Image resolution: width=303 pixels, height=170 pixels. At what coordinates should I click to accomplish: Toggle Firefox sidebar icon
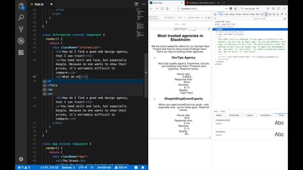tap(278, 8)
